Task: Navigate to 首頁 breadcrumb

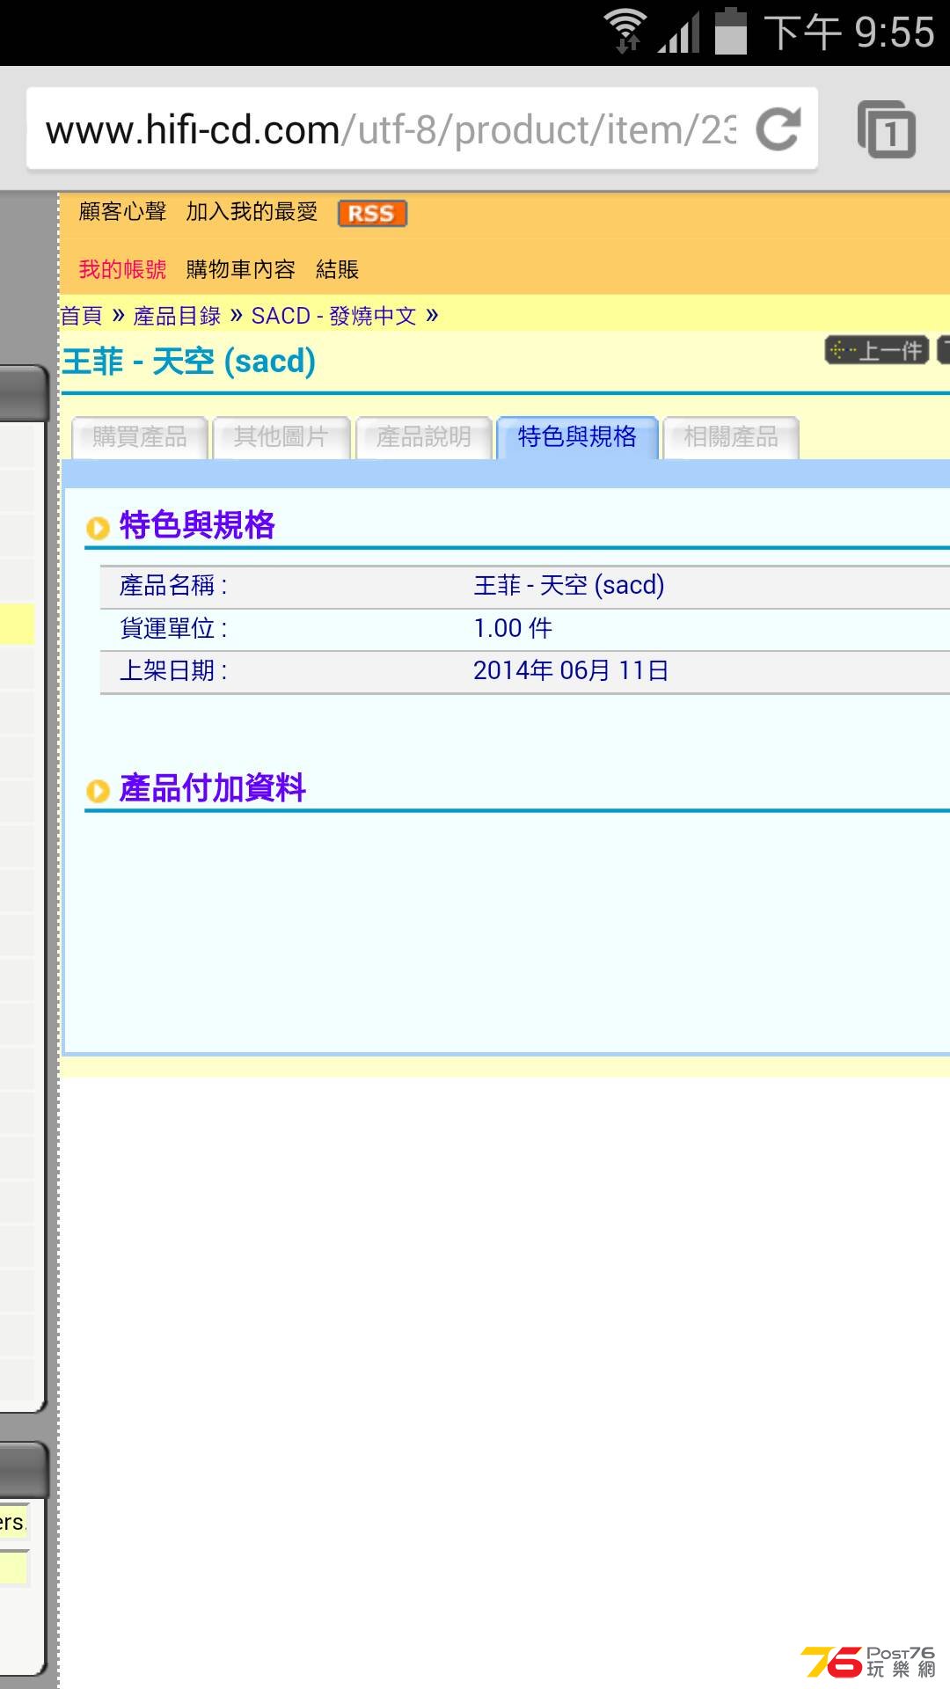Action: pos(81,316)
